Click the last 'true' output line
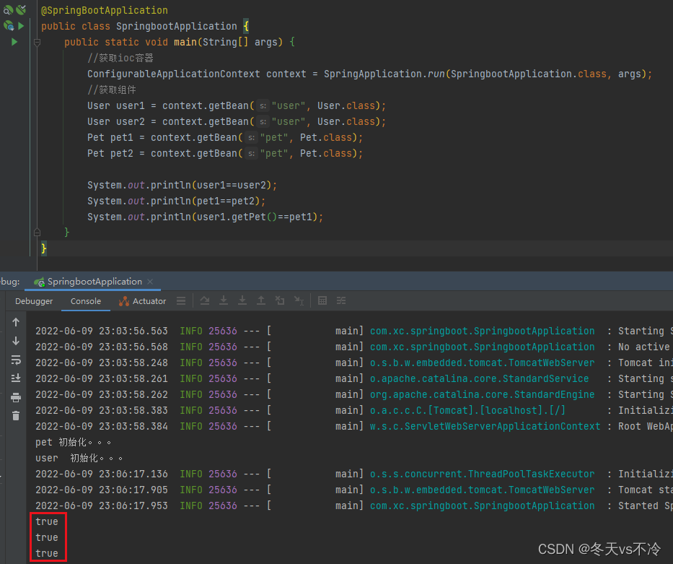This screenshot has height=564, width=673. pyautogui.click(x=47, y=554)
